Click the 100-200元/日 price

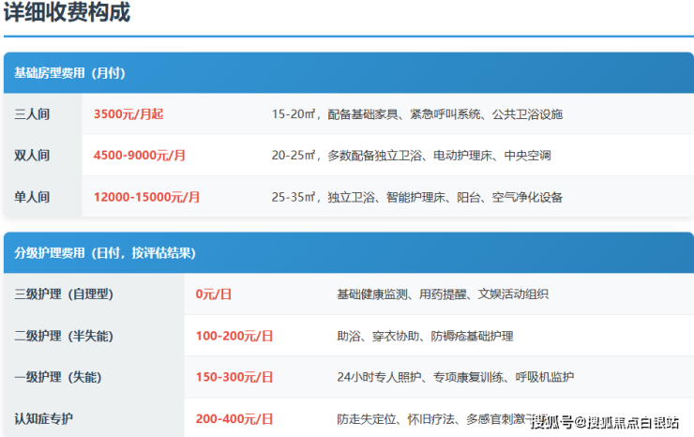pyautogui.click(x=234, y=336)
